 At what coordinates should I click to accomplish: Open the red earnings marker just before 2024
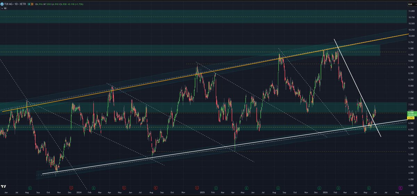point(71,188)
